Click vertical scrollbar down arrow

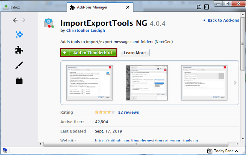[243, 139]
